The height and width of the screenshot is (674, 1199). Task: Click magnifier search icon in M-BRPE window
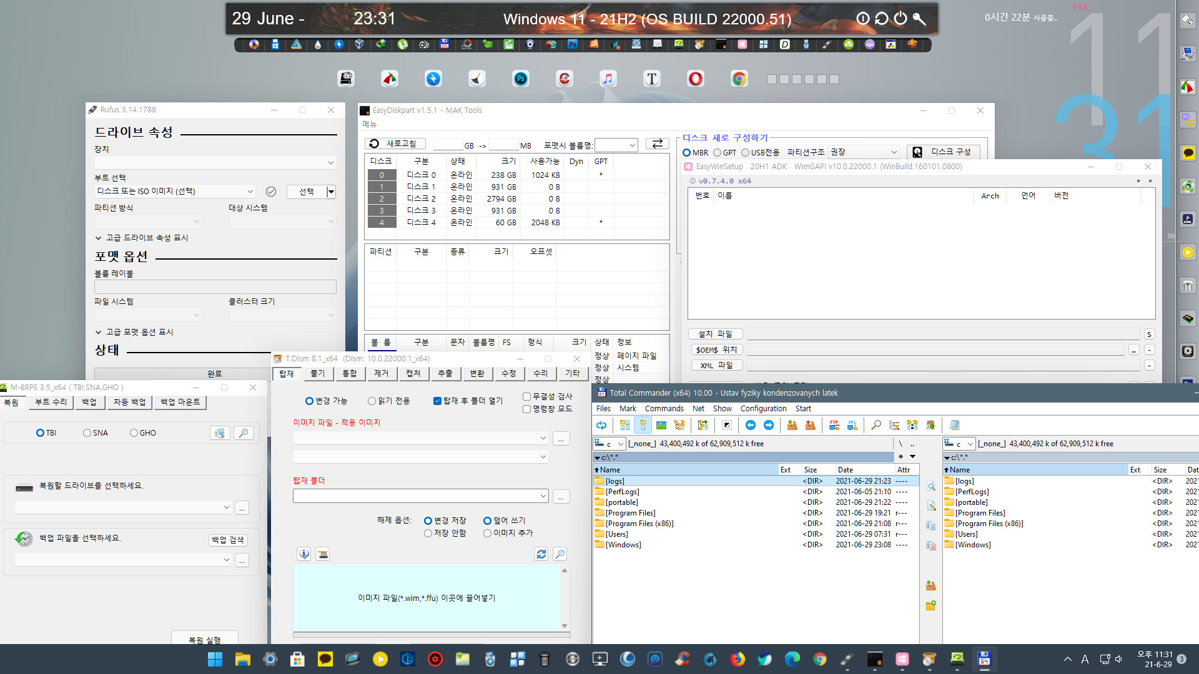click(x=244, y=432)
